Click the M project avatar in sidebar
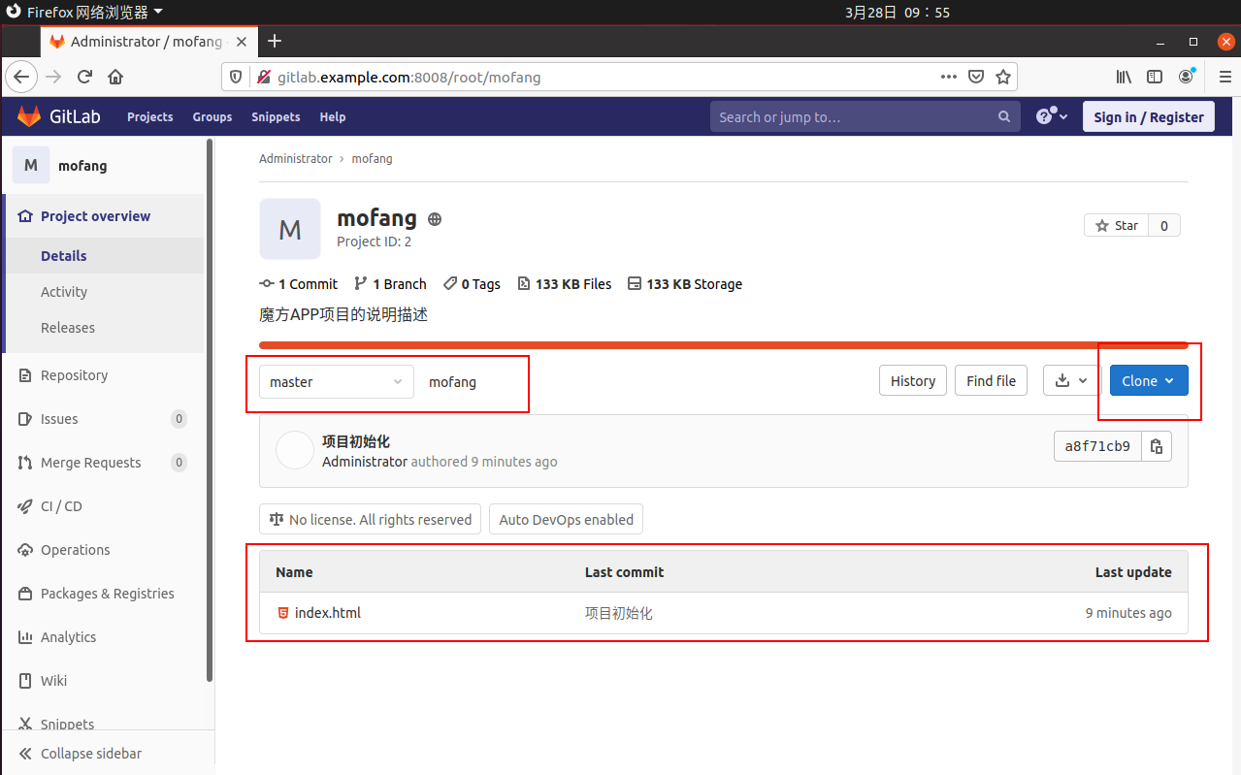This screenshot has height=775, width=1241. point(31,165)
